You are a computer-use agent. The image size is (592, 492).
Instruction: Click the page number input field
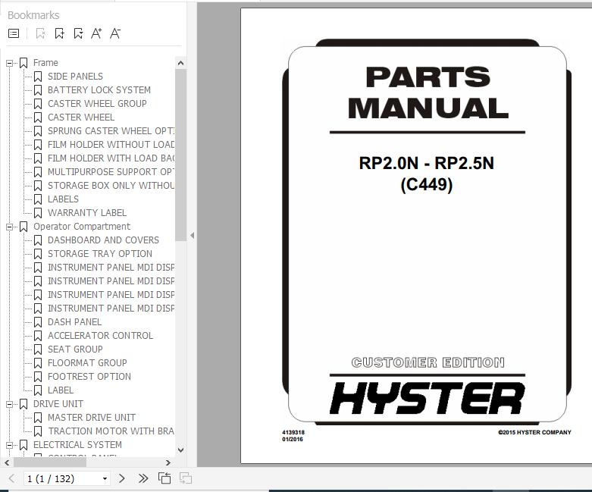[62, 479]
